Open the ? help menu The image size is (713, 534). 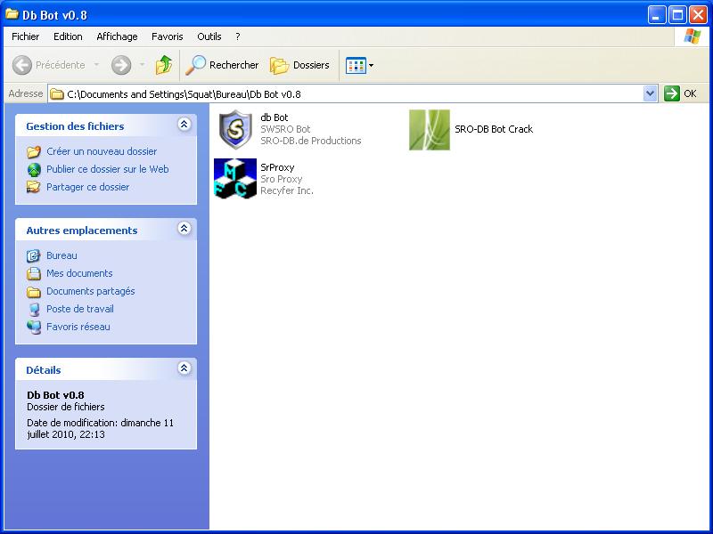coord(237,36)
